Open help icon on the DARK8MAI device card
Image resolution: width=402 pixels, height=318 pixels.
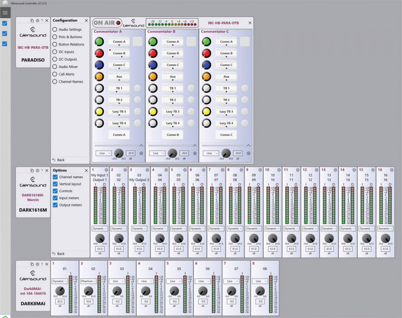42,264
